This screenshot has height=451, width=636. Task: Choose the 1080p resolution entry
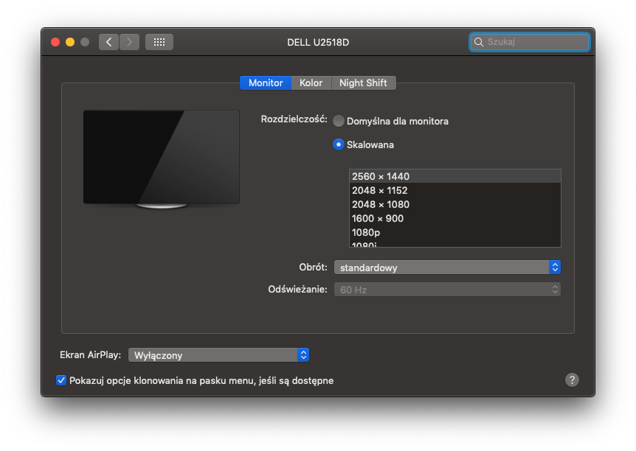(454, 232)
